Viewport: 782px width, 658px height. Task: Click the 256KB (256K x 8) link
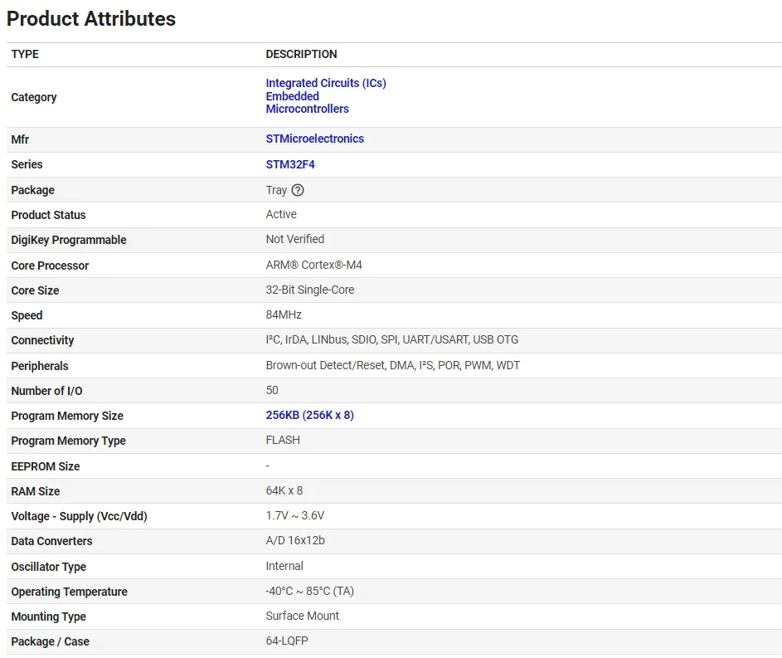[x=309, y=415]
